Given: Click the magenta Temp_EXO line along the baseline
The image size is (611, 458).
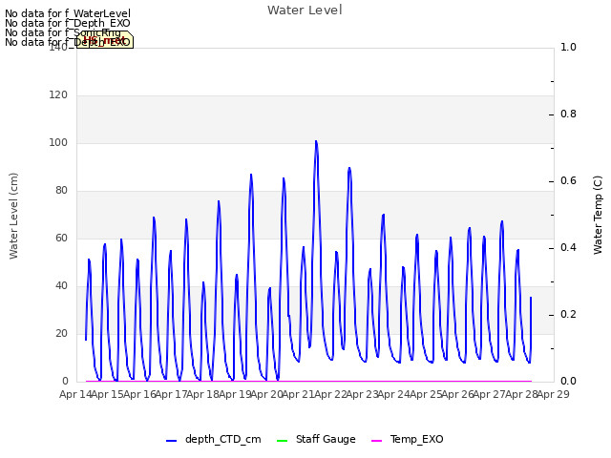Looking at the screenshot, I should (308, 381).
